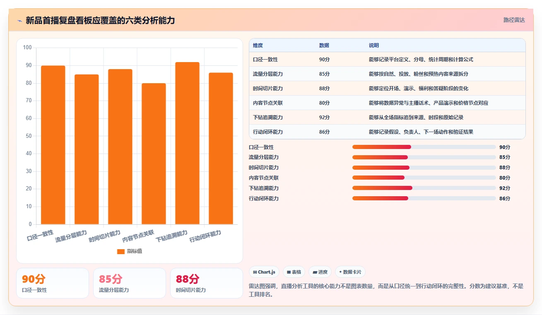This screenshot has height=315, width=542.
Task: Click the 86分 table cell
Action: click(325, 132)
